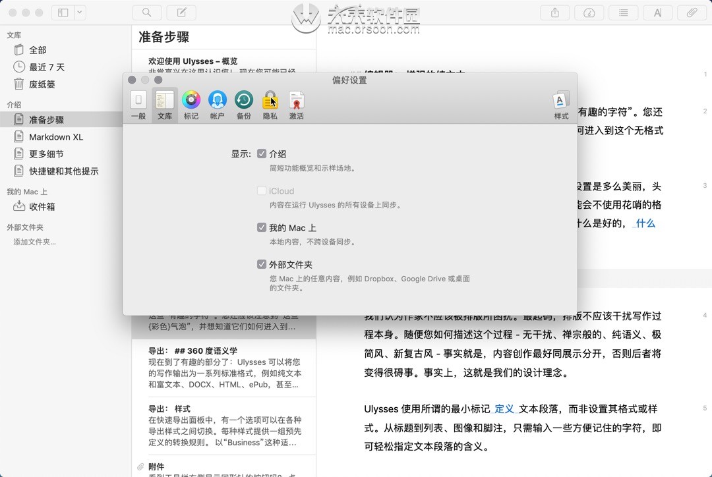
Task: Select the 收件箱 inbox
Action: 61,206
